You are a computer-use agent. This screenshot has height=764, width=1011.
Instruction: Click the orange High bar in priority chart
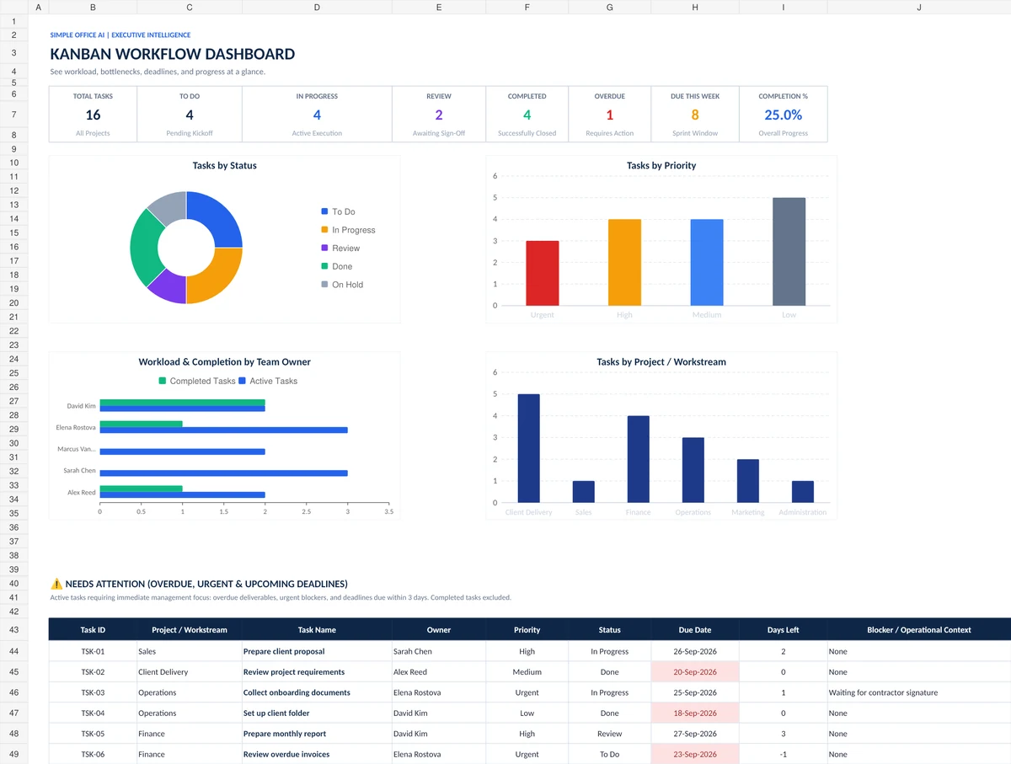624,262
